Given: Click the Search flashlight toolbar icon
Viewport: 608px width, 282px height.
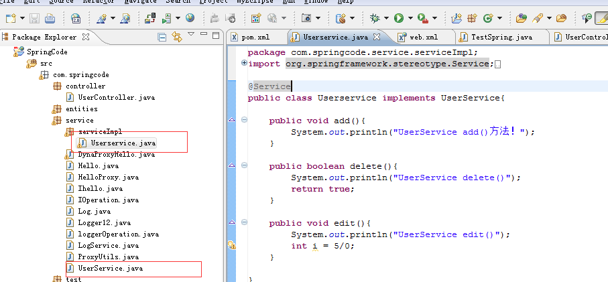Looking at the screenshot, I should coord(538,18).
